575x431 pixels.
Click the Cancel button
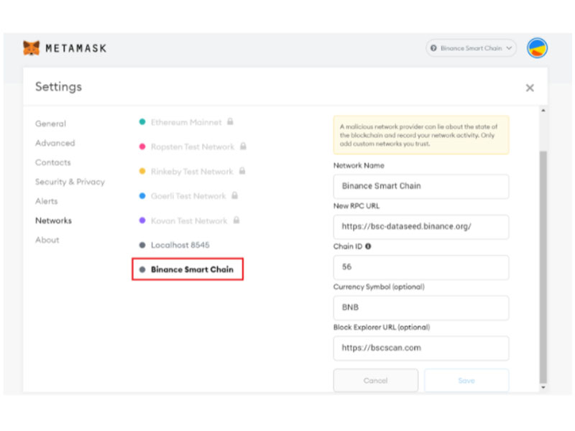375,381
